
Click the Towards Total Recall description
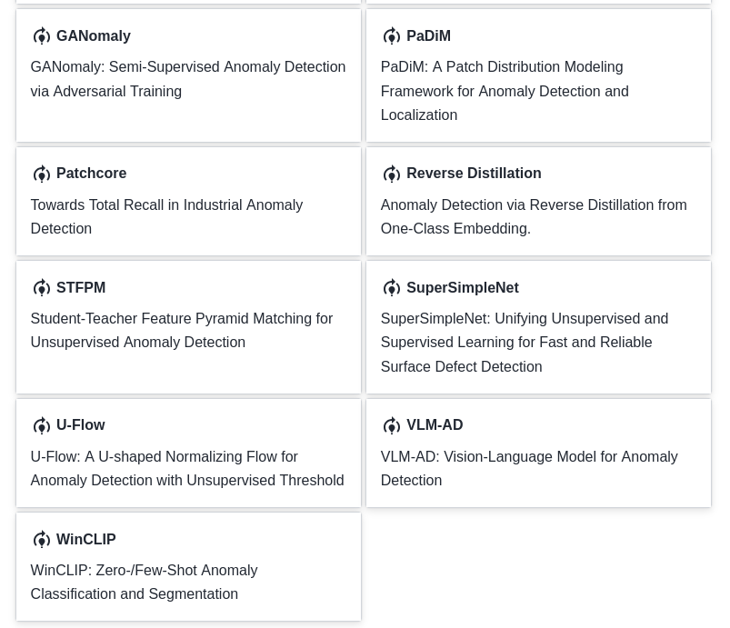pyautogui.click(x=166, y=216)
